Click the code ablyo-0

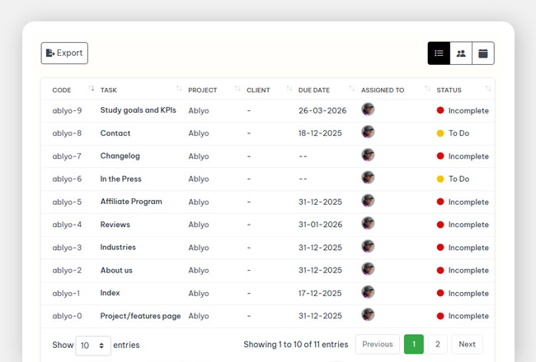[67, 316]
